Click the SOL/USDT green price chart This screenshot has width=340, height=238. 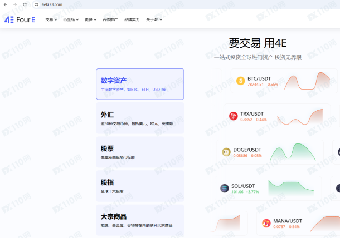tap(291, 187)
